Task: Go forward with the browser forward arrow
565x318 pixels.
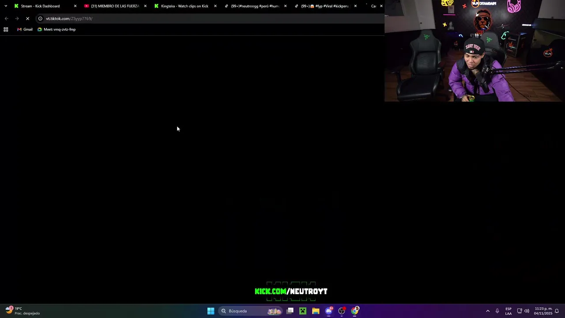Action: tap(17, 19)
